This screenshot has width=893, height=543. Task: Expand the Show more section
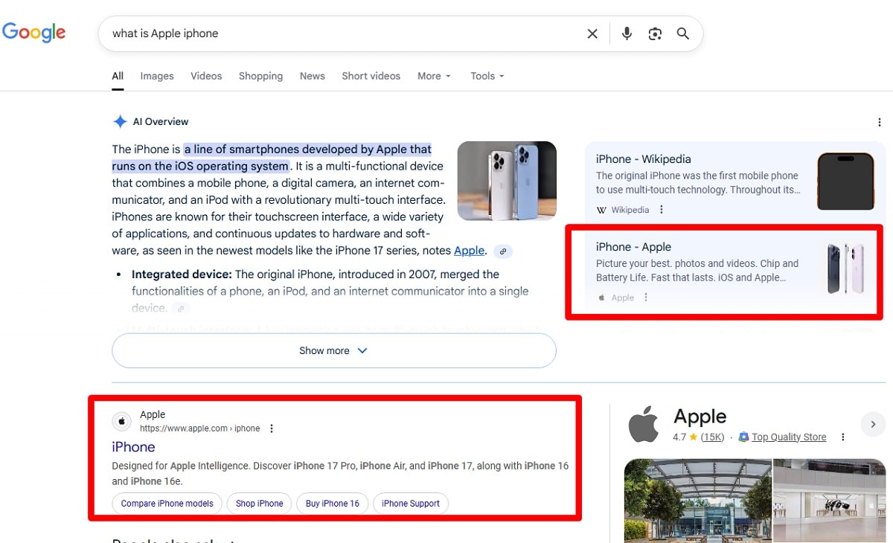(333, 350)
